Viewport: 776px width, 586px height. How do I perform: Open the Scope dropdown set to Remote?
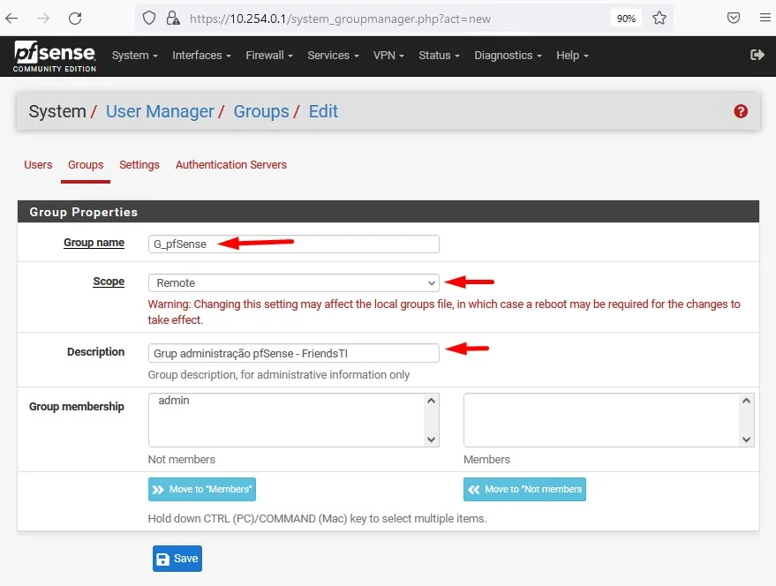pos(293,283)
